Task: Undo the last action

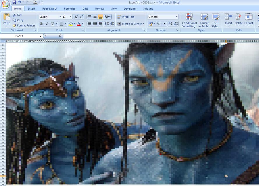Action: (20, 2)
